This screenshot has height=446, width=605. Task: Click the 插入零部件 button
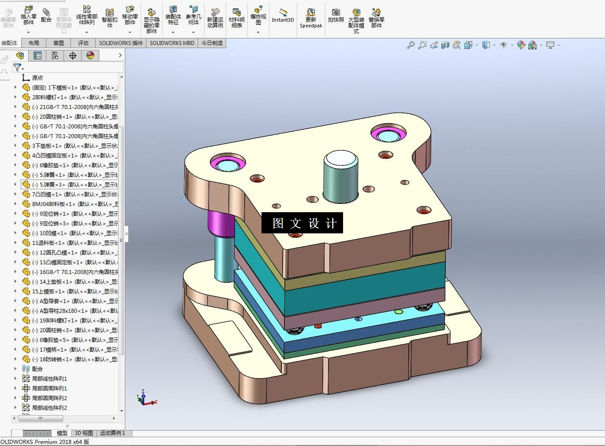29,16
